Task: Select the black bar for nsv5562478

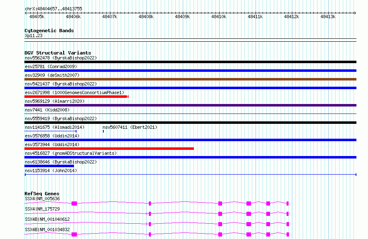Action: (190, 62)
